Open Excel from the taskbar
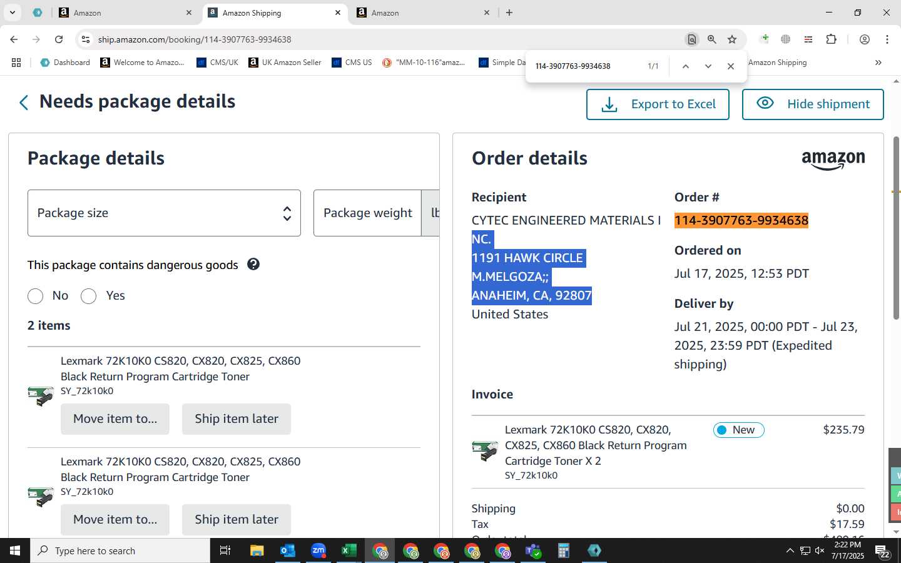 [x=349, y=550]
